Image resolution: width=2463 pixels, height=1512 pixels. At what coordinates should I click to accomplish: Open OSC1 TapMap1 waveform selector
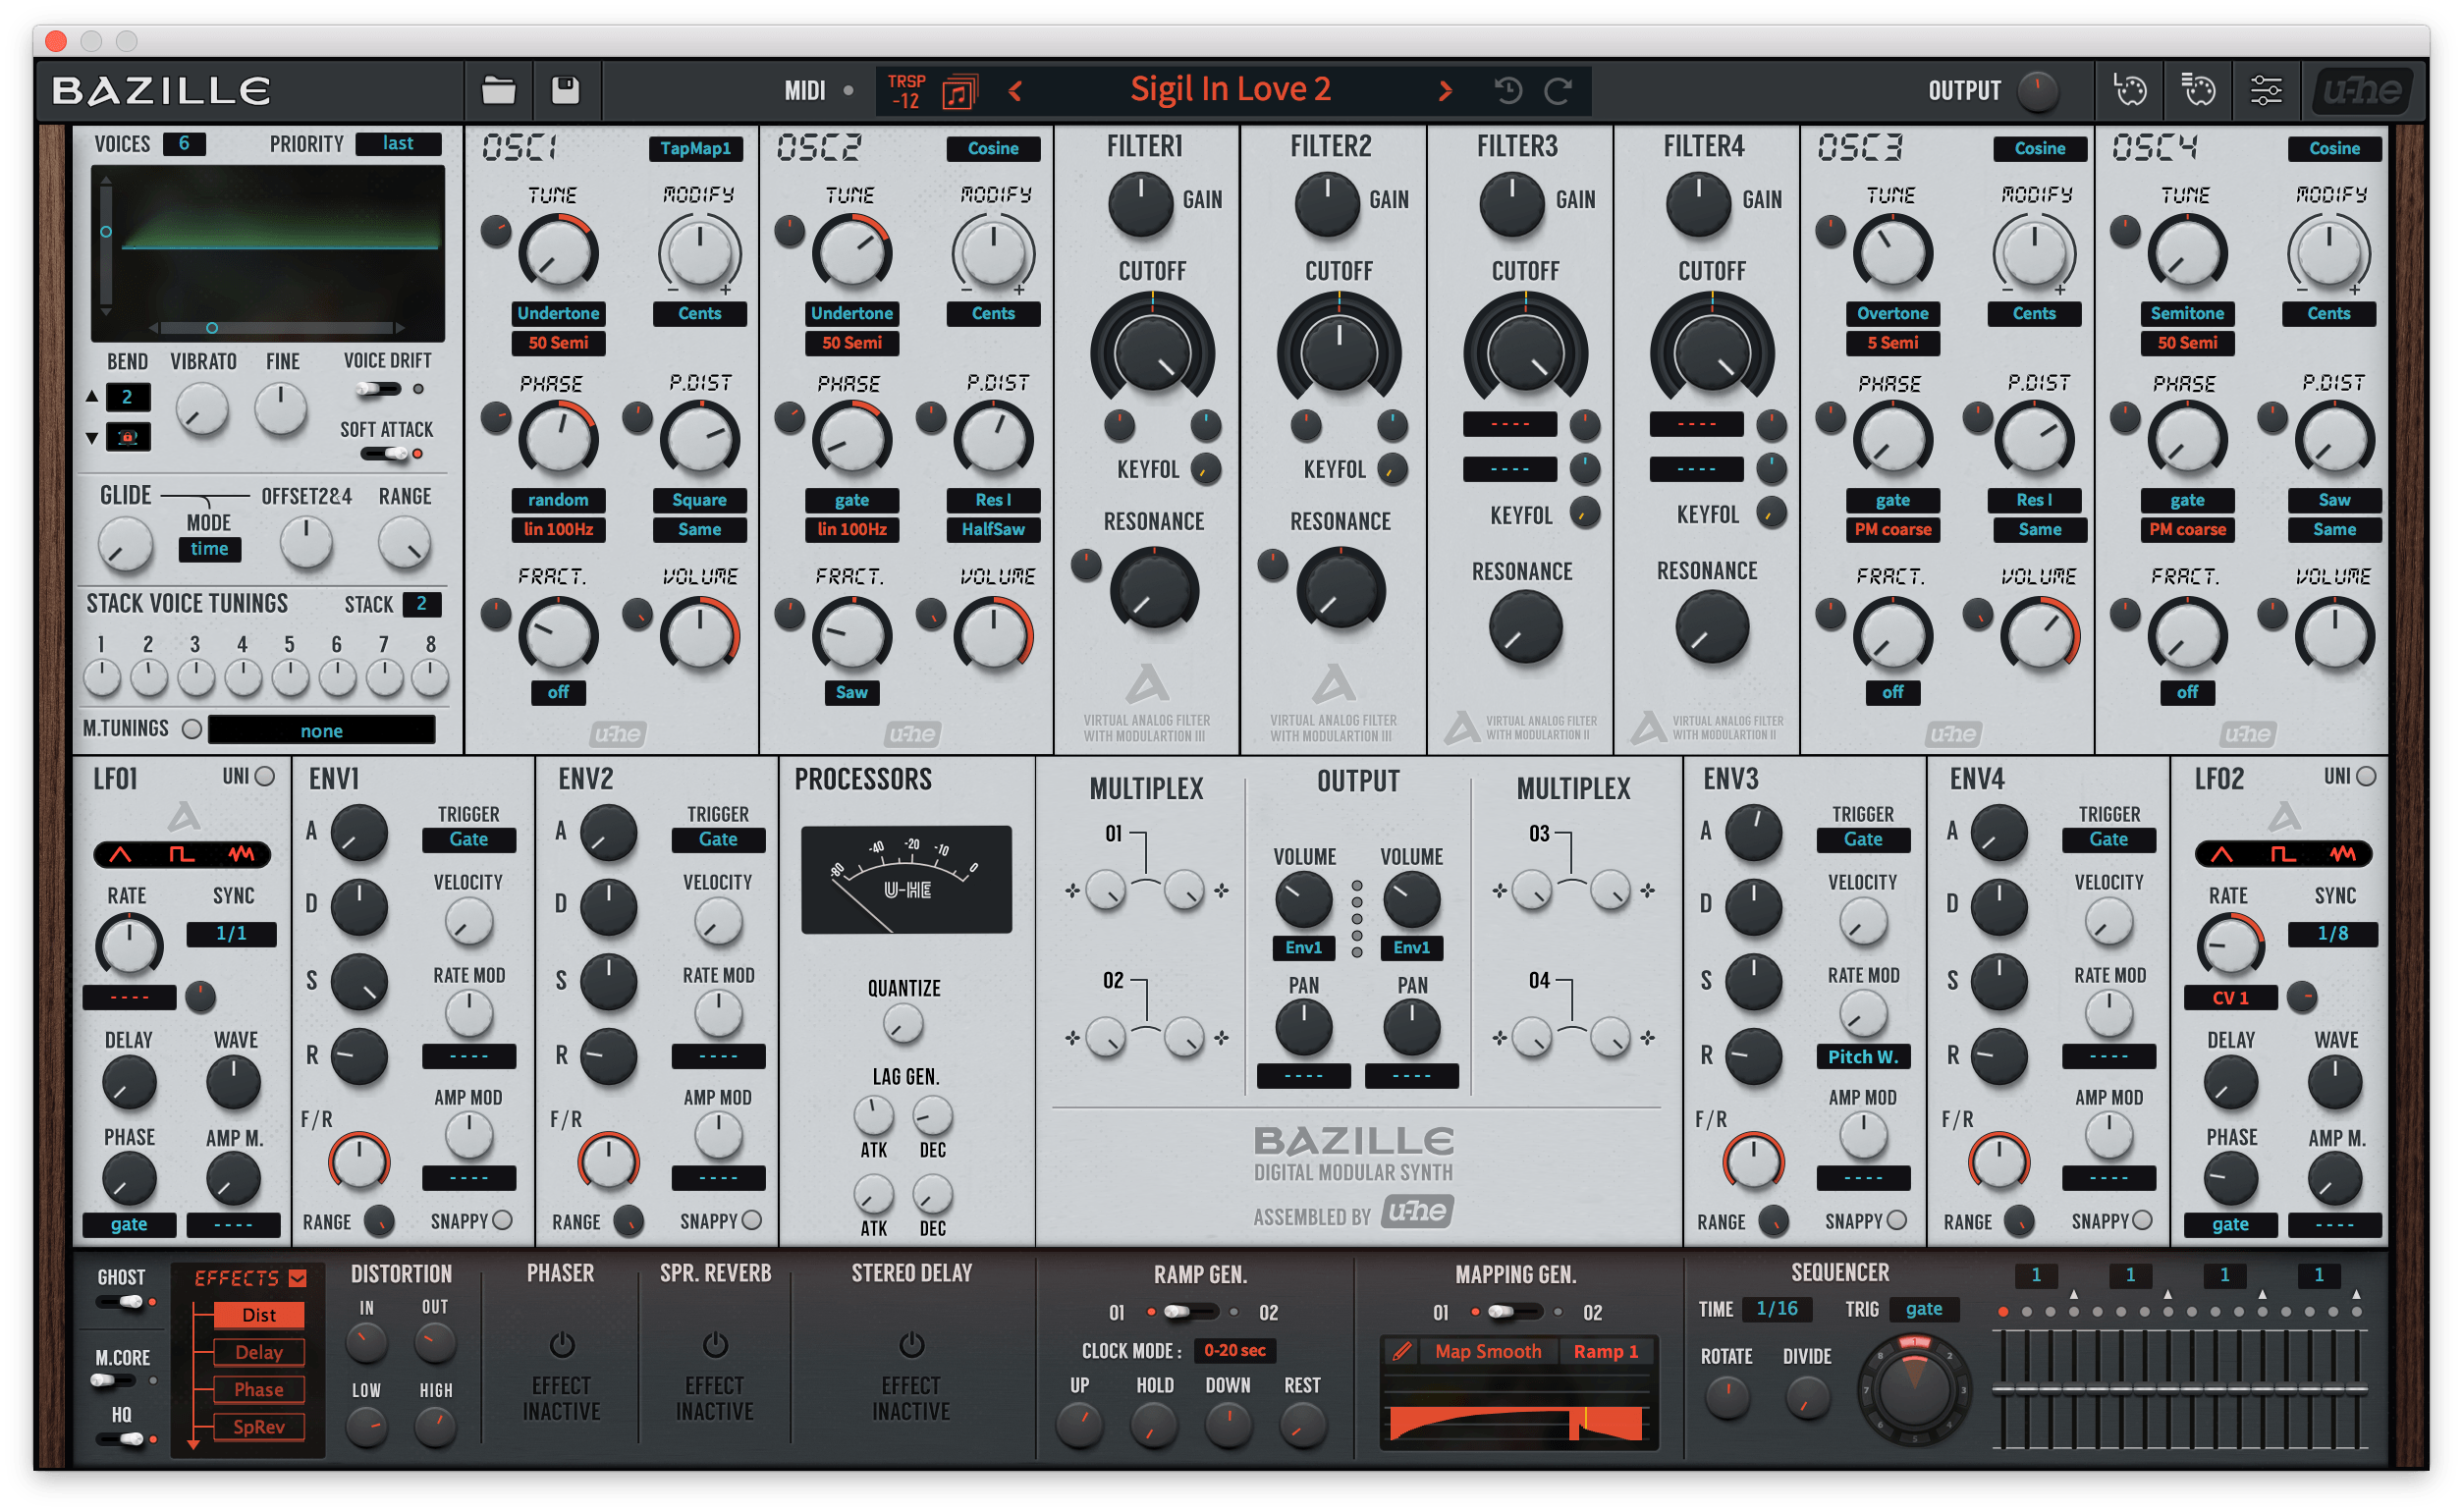695,148
